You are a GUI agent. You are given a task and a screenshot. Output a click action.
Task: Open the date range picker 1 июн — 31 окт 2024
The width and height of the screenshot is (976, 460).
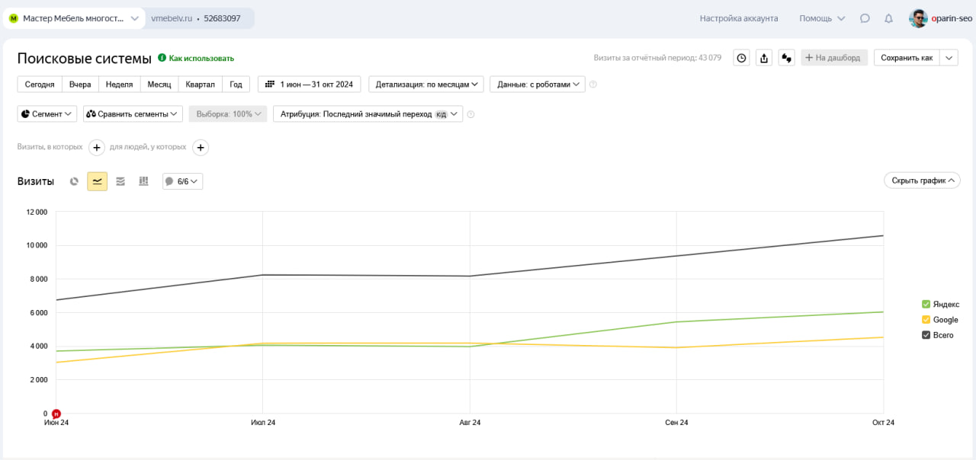point(309,85)
